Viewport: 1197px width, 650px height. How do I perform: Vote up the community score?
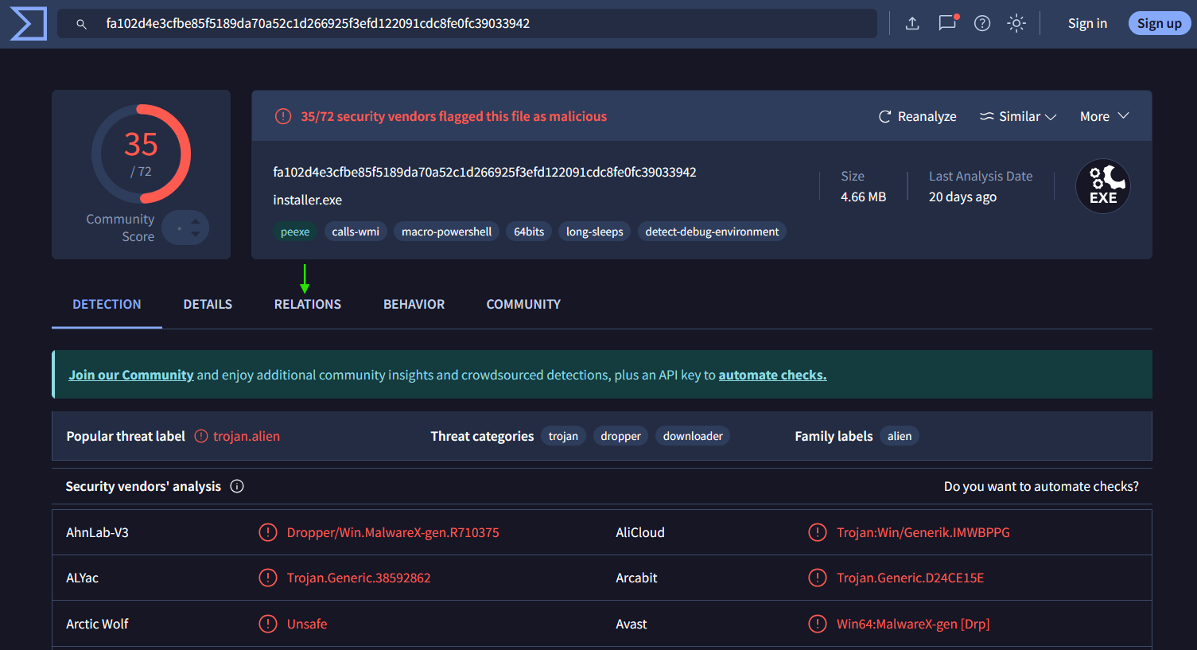[x=196, y=221]
